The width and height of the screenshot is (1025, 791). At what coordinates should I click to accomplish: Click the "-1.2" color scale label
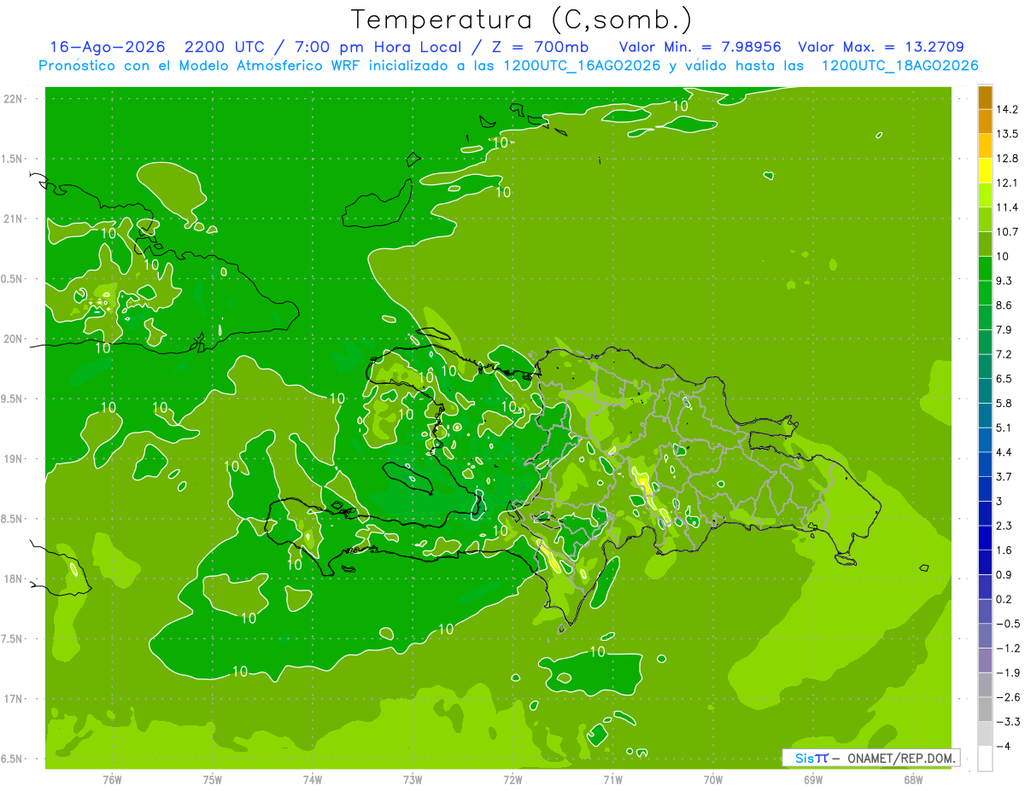[x=1009, y=648]
